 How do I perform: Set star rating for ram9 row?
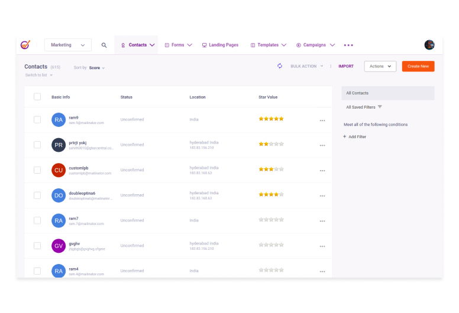point(271,119)
